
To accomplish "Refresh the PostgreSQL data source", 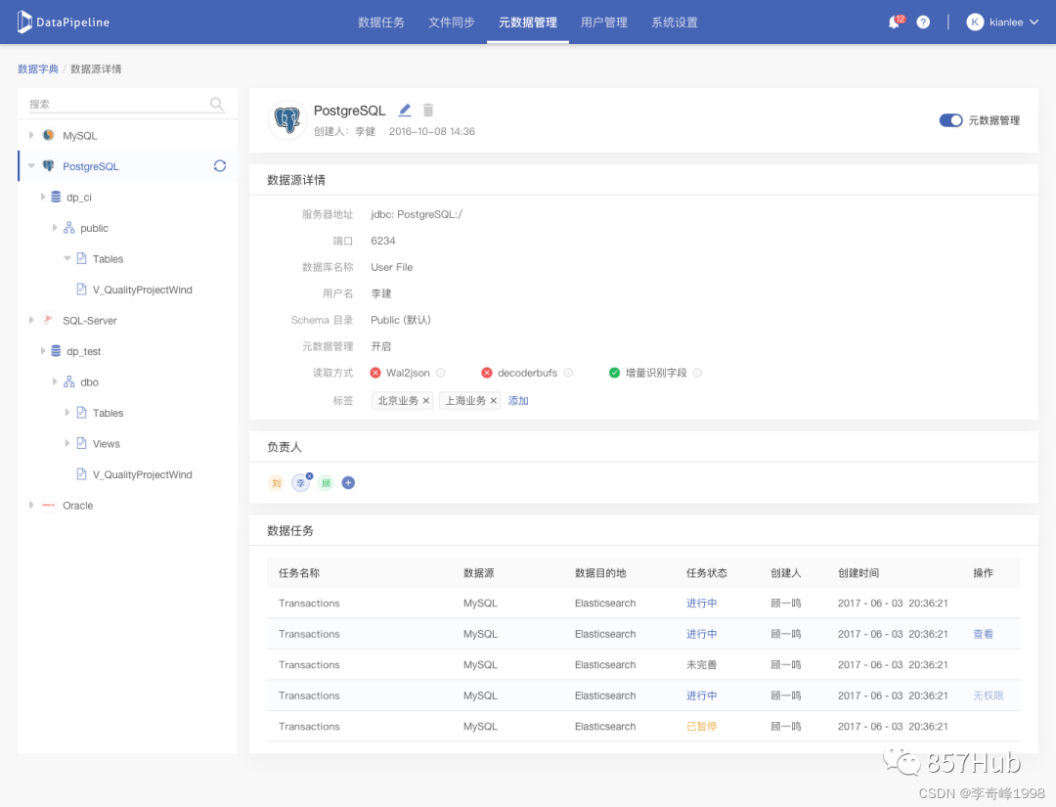I will click(220, 165).
